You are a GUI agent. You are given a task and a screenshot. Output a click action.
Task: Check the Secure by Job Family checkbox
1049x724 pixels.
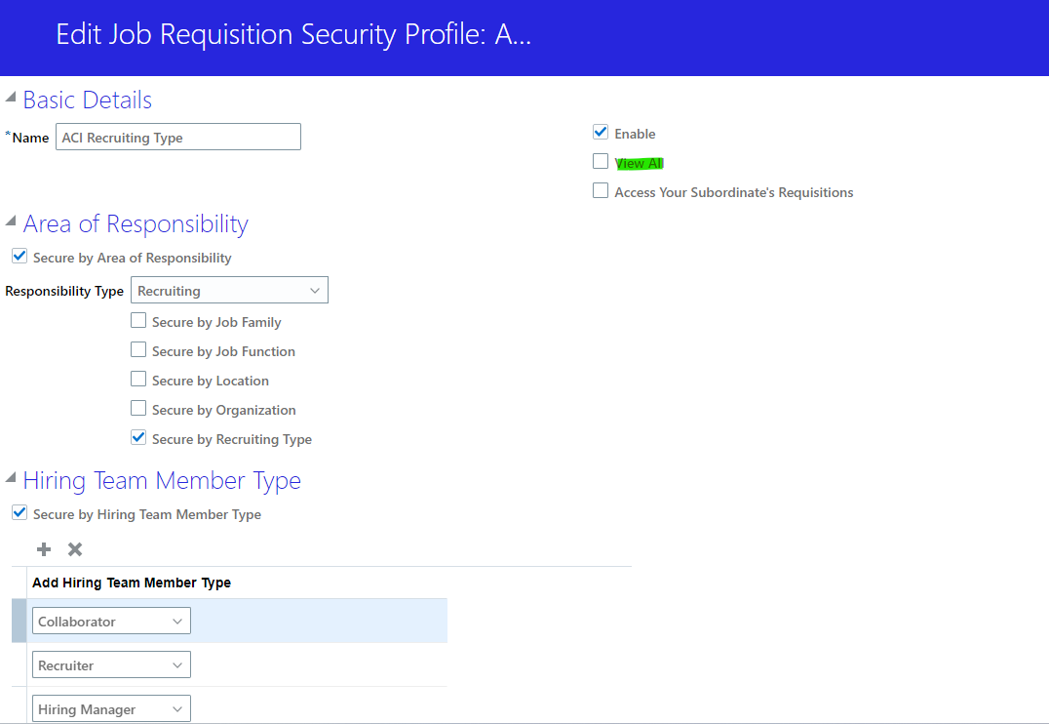[x=137, y=320]
